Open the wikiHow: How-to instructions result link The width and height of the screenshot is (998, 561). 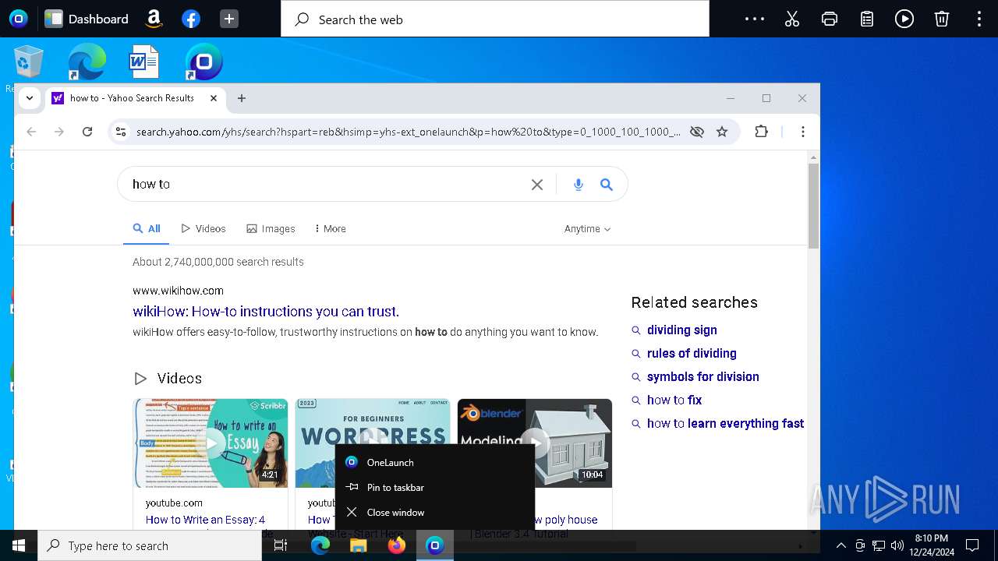266,312
